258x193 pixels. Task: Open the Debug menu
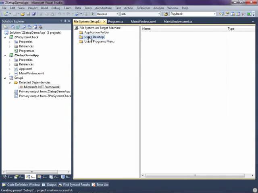pyautogui.click(x=56, y=8)
